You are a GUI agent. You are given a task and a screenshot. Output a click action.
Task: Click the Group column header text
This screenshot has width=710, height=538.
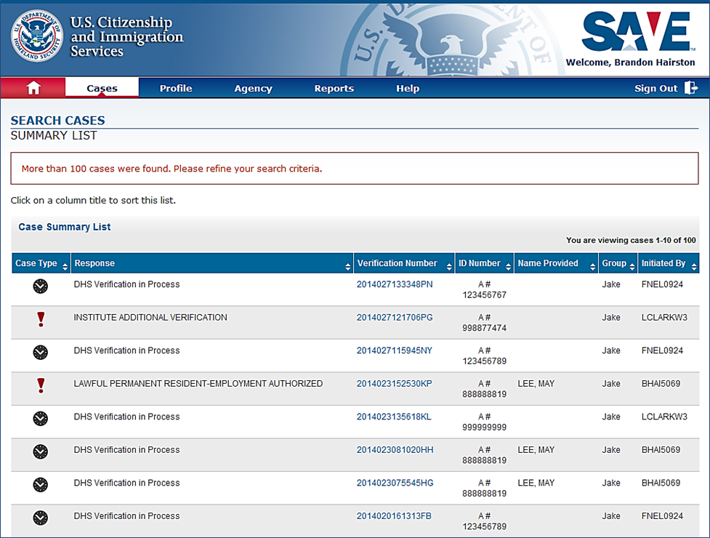click(614, 264)
